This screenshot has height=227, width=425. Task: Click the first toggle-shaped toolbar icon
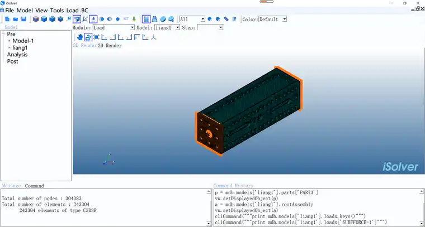101,19
